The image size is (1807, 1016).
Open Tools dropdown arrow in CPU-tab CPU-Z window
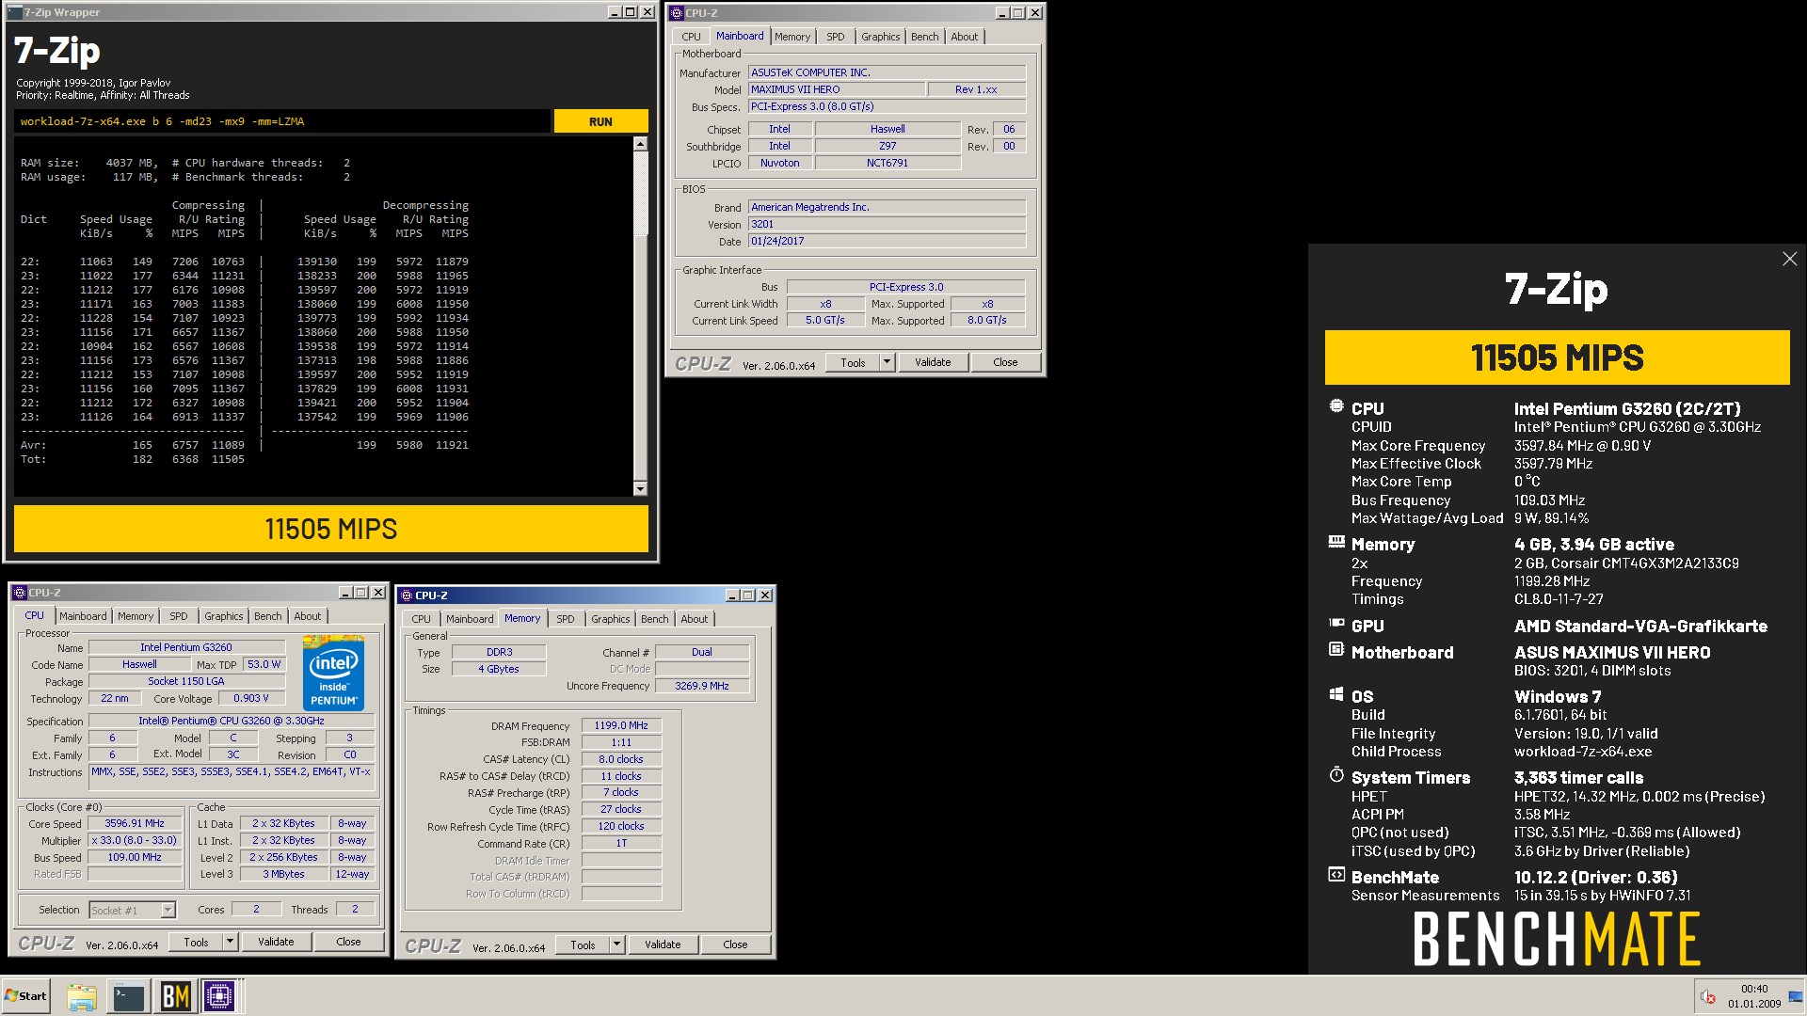tap(230, 942)
